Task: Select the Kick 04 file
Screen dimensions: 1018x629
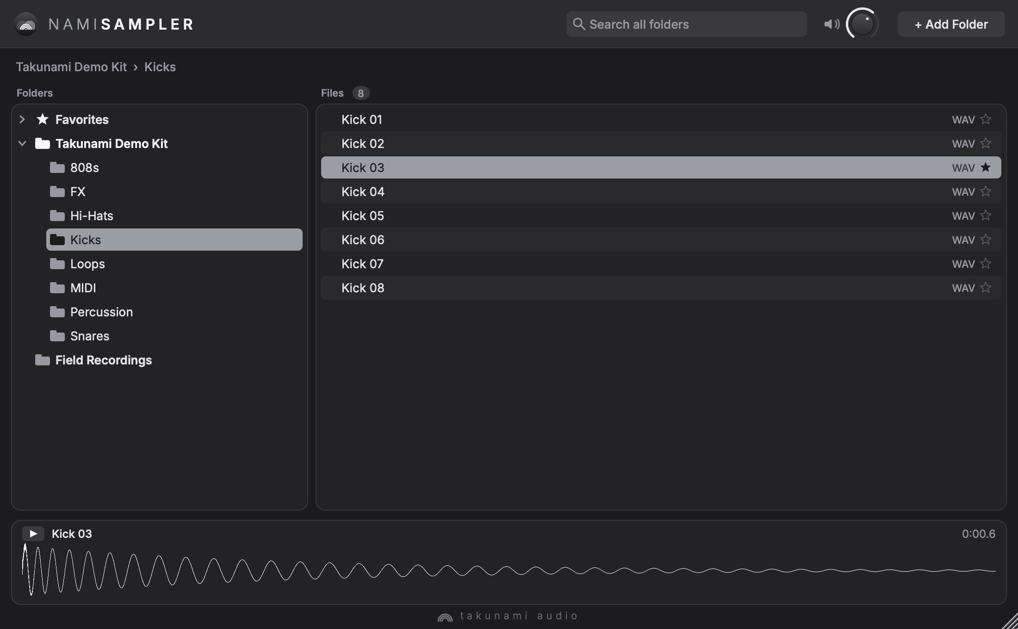Action: click(661, 191)
